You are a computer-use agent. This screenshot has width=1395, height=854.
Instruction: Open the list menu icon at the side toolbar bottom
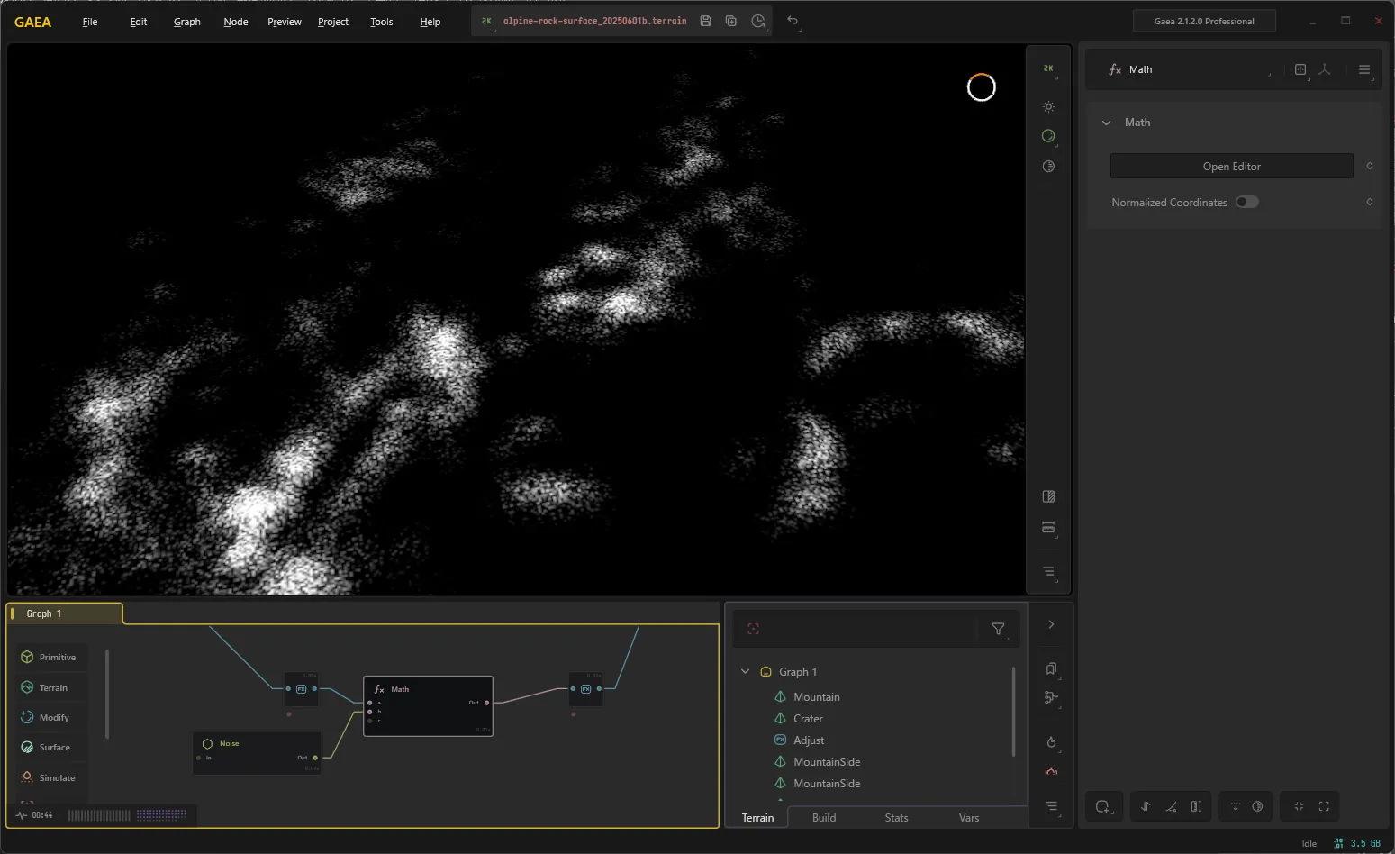(x=1051, y=806)
